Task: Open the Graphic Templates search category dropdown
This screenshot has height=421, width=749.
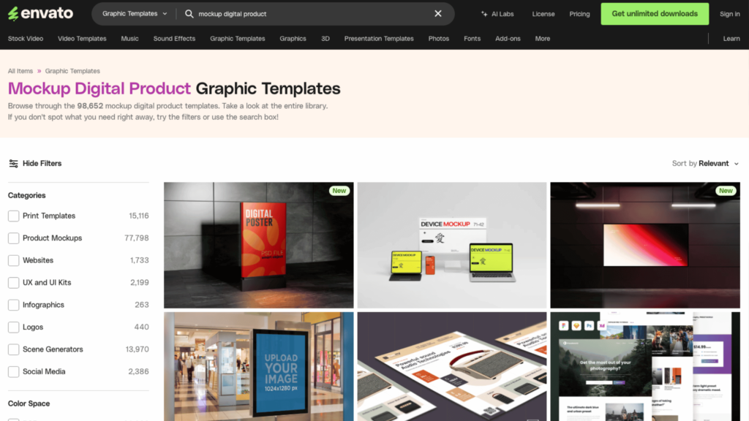Action: coord(135,14)
